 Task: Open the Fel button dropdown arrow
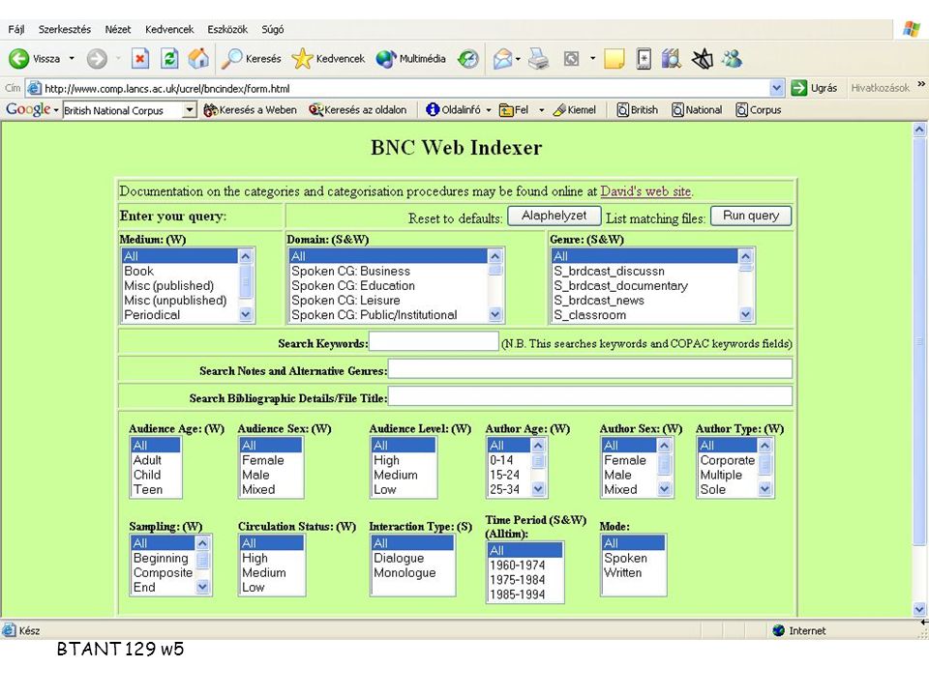[x=541, y=110]
